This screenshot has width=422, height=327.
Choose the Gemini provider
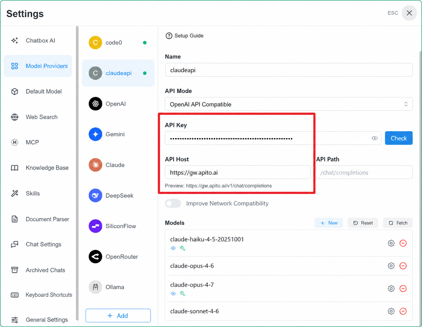[x=118, y=134]
